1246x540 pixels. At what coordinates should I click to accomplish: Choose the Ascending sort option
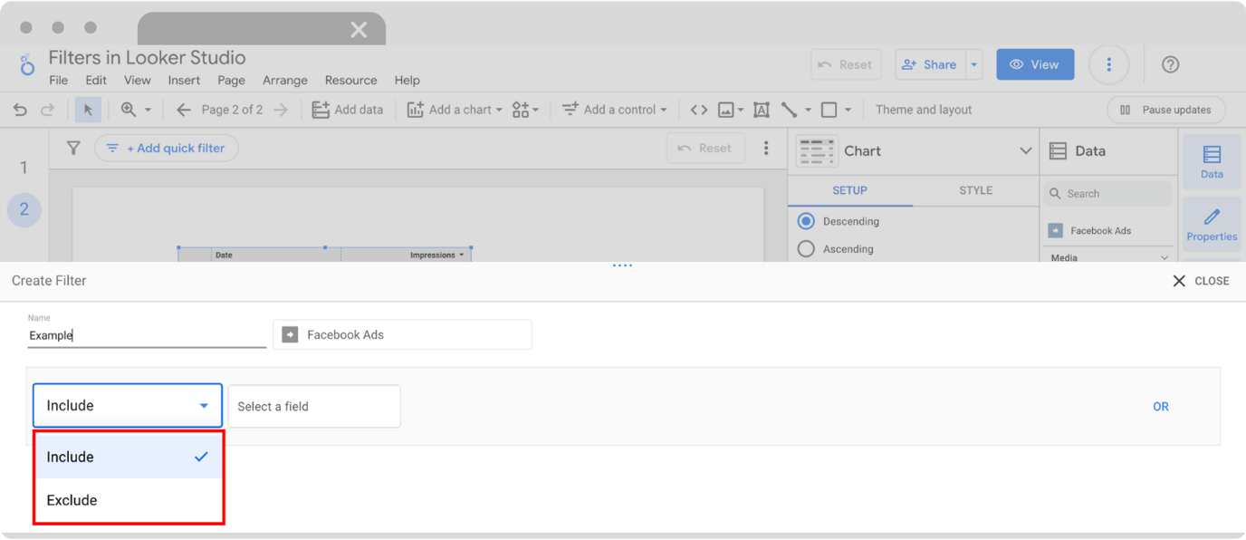click(806, 248)
